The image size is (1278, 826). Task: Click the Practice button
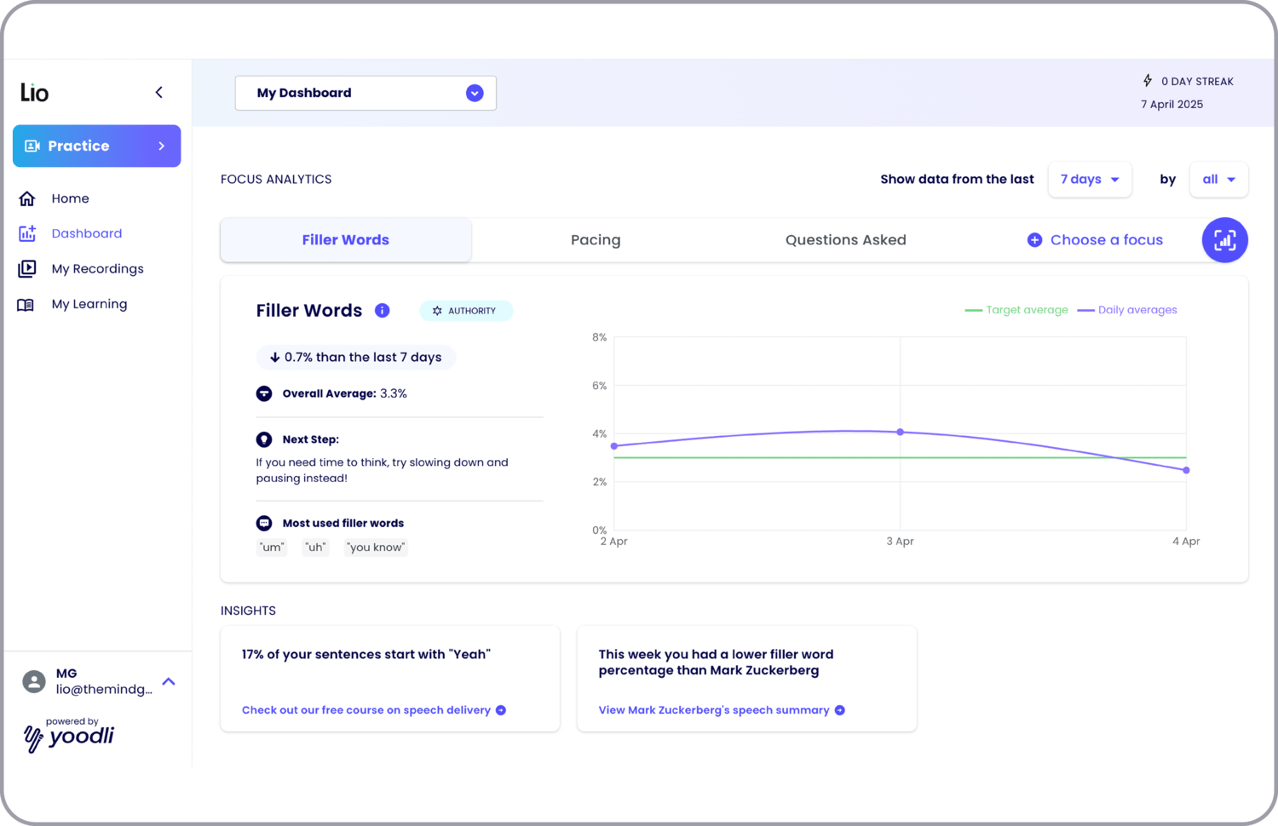point(96,146)
